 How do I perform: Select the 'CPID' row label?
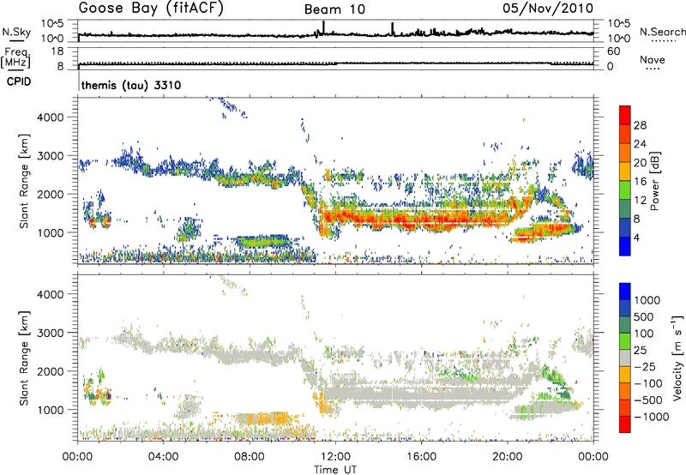[x=19, y=81]
